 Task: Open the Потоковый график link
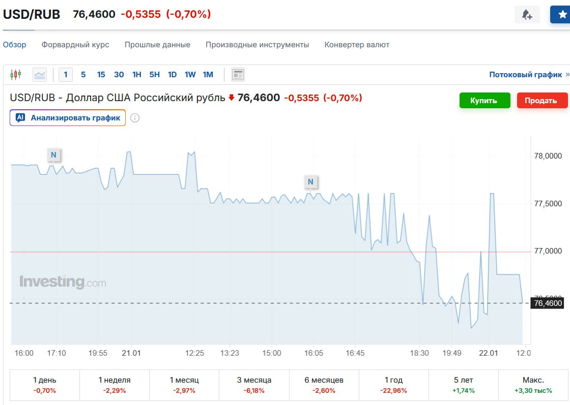pos(526,75)
